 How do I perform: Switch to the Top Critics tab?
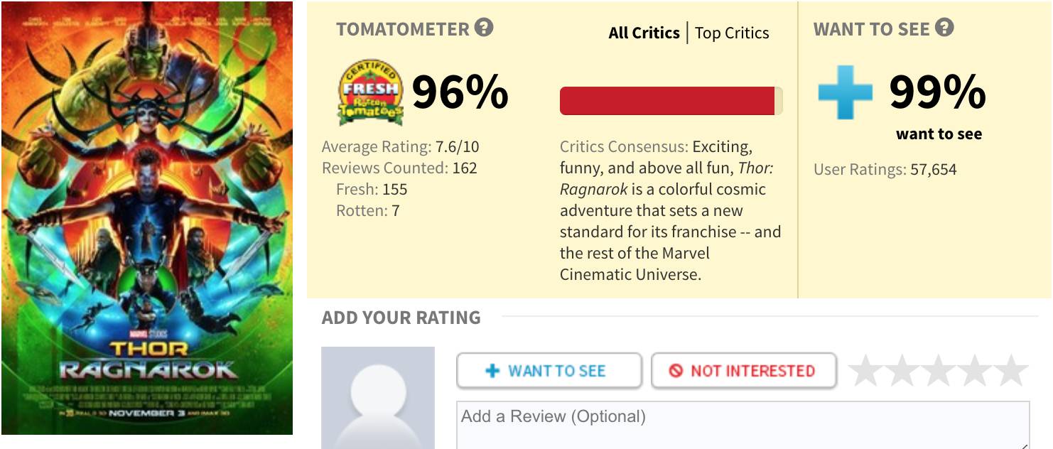pos(732,33)
